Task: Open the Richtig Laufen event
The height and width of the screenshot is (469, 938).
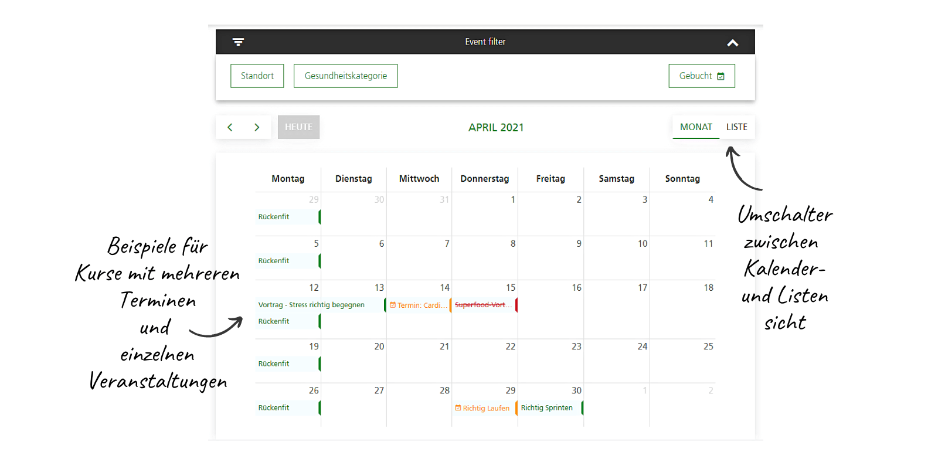Action: [485, 408]
